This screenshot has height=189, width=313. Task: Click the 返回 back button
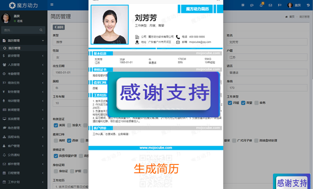(x=59, y=27)
